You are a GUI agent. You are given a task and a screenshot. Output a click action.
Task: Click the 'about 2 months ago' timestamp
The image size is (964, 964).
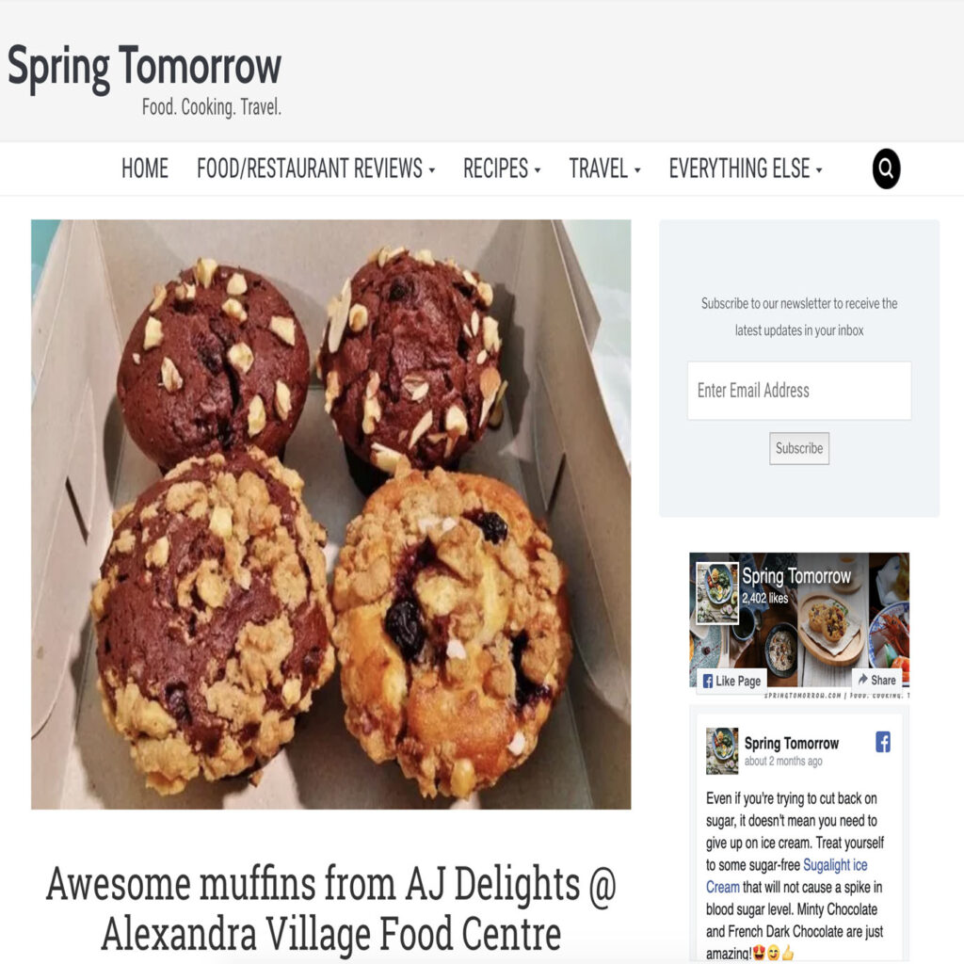(x=782, y=761)
